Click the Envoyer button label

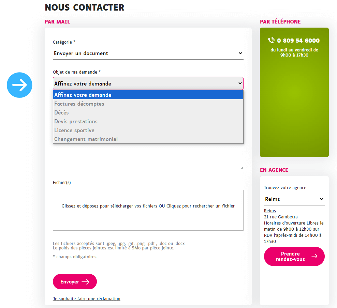point(70,282)
